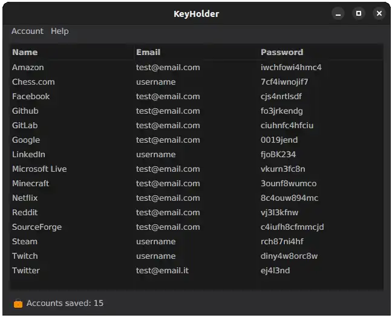Click password vkurn3fc8n
The image size is (392, 318).
coord(283,169)
